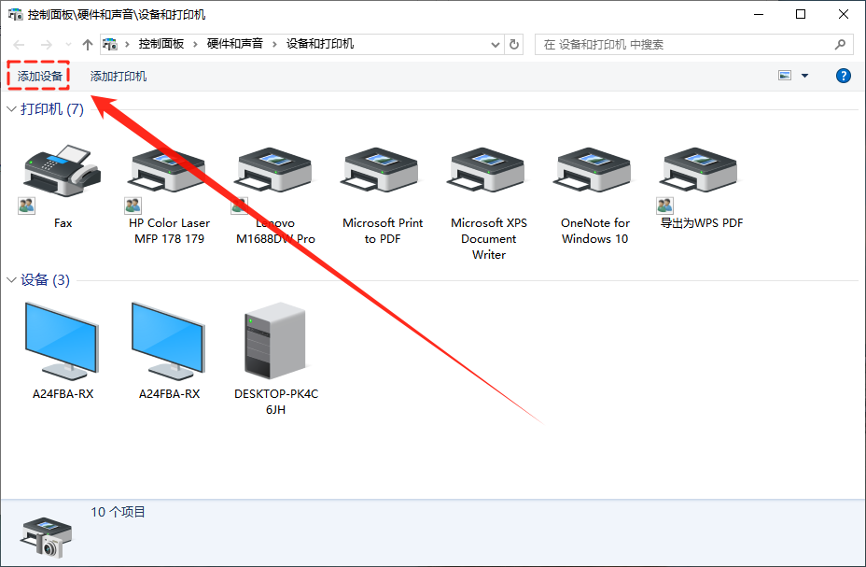Image resolution: width=866 pixels, height=567 pixels.
Task: Select the 导出为WPS PDF printer
Action: (x=701, y=171)
